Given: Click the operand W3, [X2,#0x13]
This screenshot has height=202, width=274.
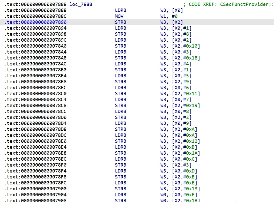Looking at the screenshot, I should point(180,189).
